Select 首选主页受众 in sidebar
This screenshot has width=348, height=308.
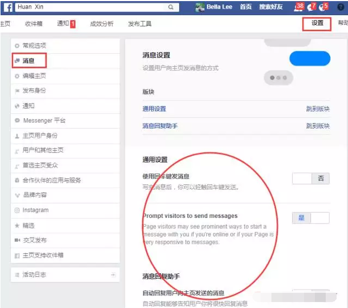[x=65, y=165]
